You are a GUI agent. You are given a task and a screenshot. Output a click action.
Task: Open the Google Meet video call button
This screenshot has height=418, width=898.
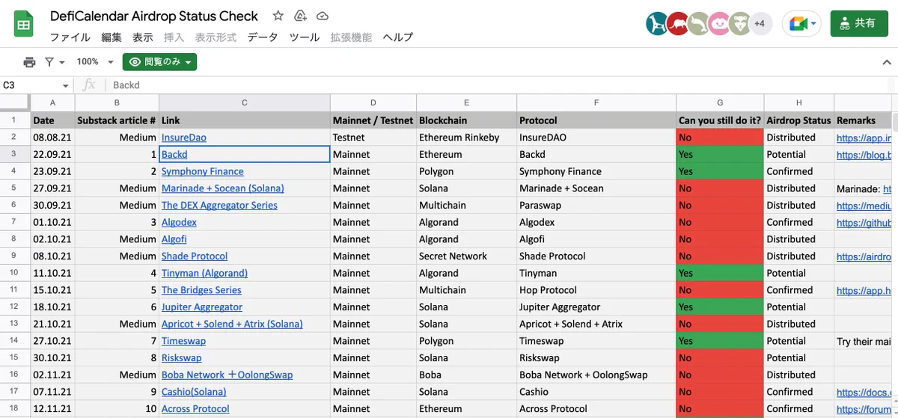coord(802,24)
